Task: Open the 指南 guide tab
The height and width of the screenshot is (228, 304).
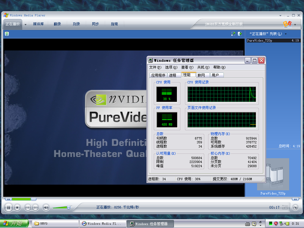Action: pyautogui.click(x=114, y=24)
